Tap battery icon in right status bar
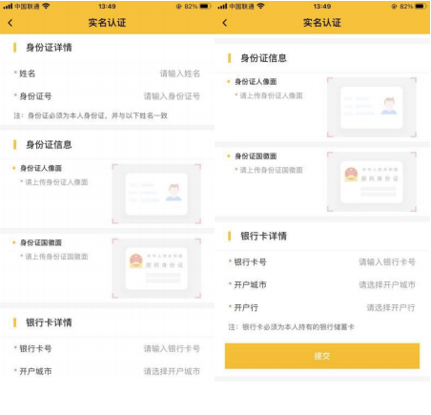Image resolution: width=431 pixels, height=415 pixels. click(420, 7)
